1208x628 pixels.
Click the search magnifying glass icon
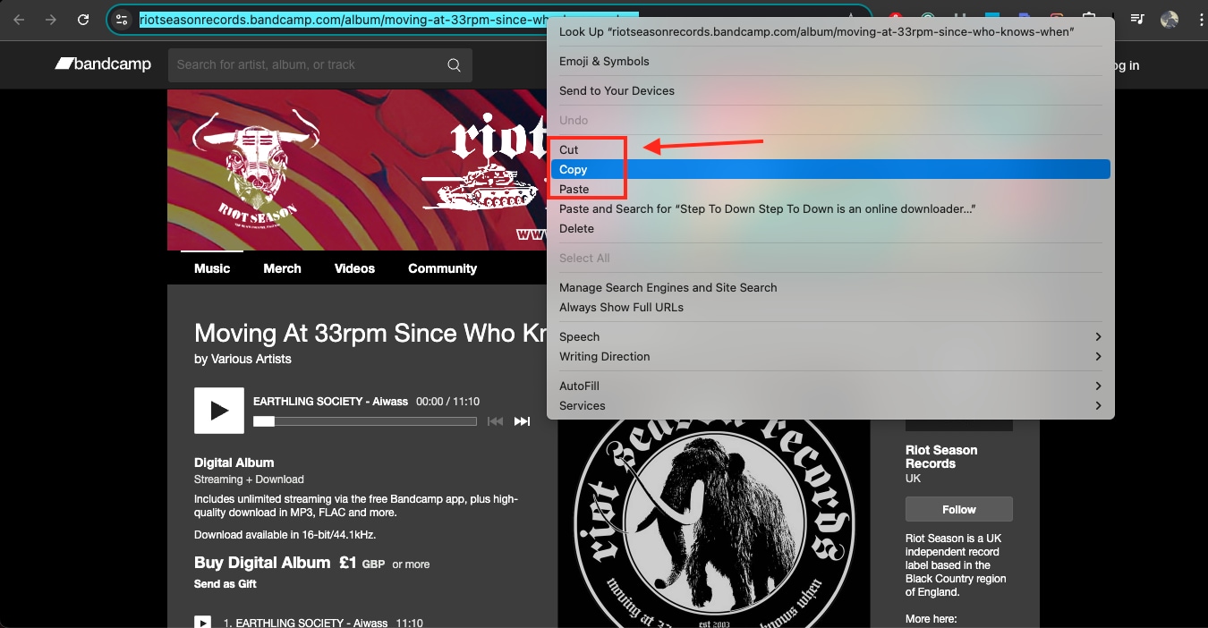(x=454, y=64)
